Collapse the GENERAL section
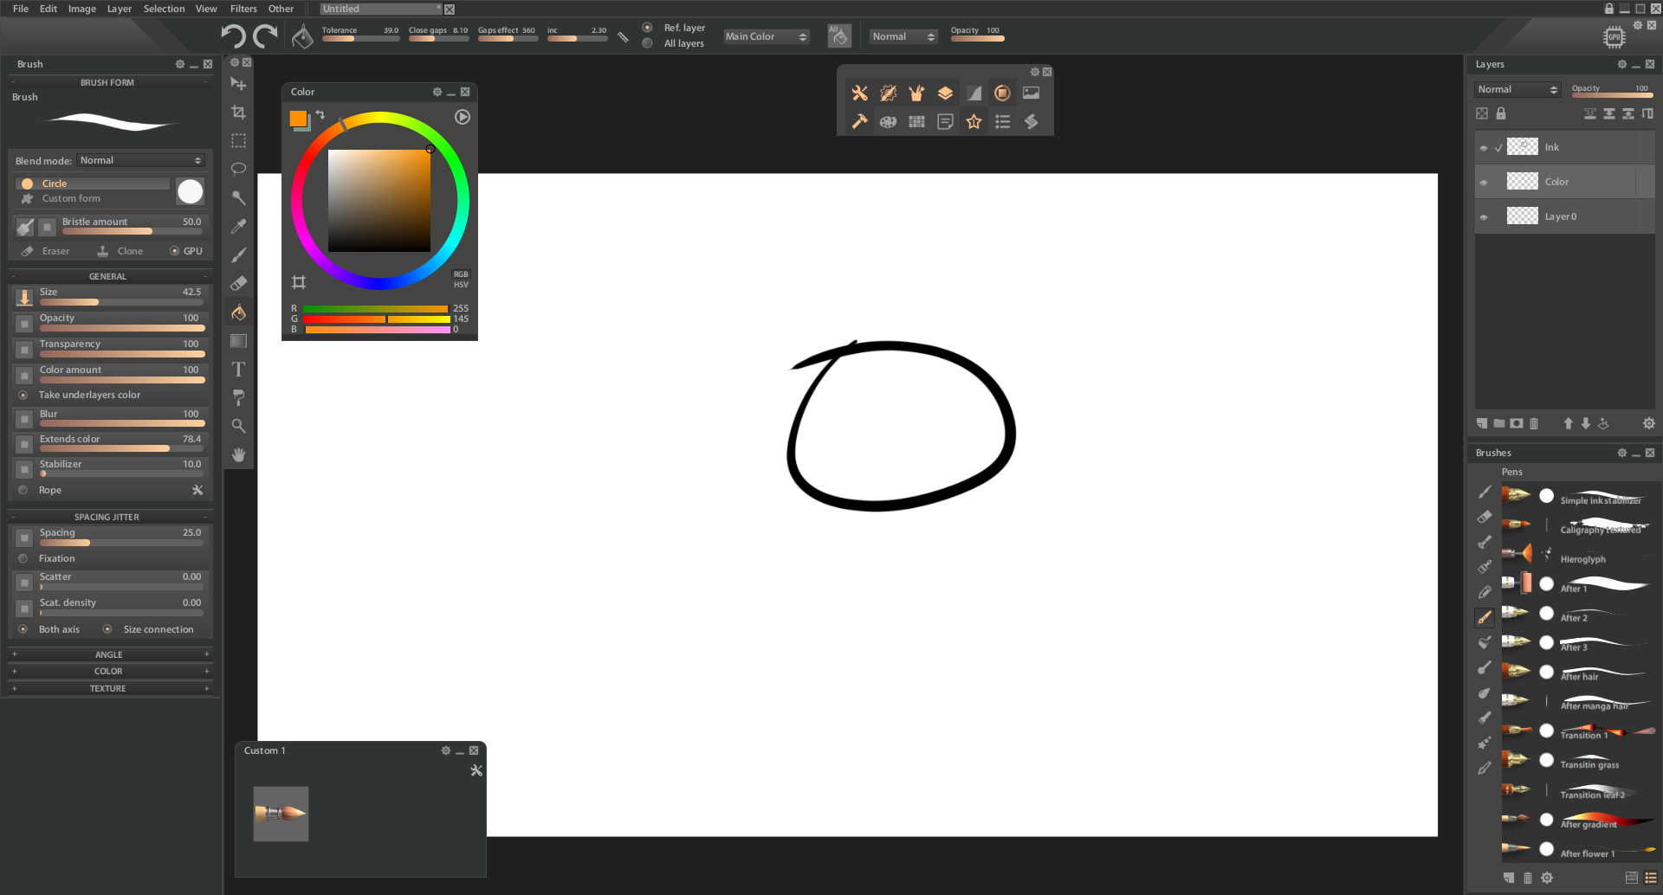1663x895 pixels. (109, 276)
